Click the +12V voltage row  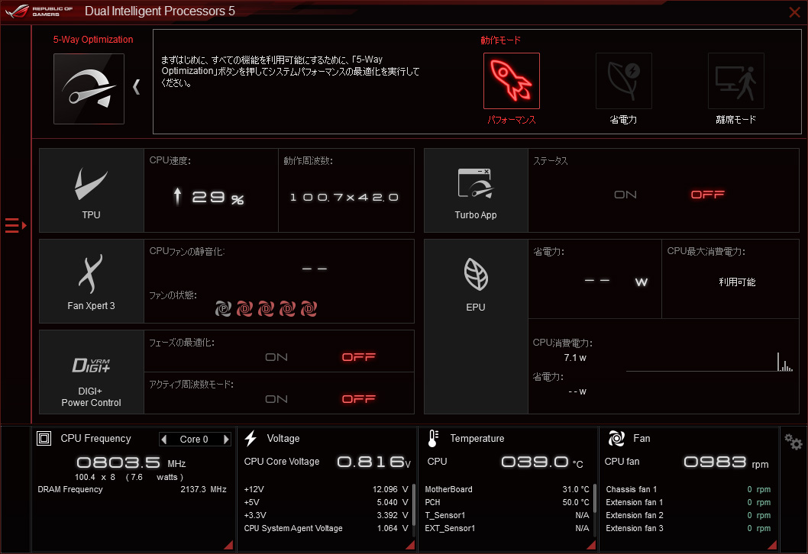325,490
